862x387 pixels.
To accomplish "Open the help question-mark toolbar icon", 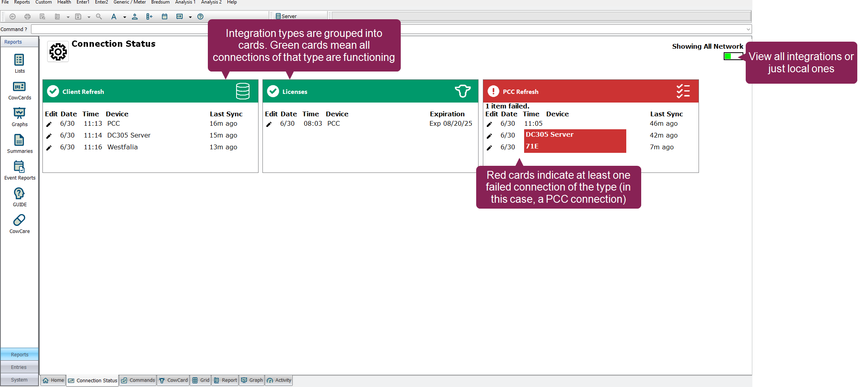I will coord(200,17).
